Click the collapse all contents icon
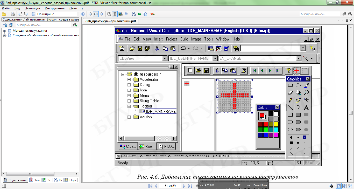The image size is (354, 189). pos(11,25)
